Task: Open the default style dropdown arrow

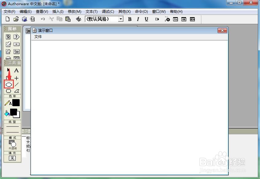Action: click(x=121, y=19)
